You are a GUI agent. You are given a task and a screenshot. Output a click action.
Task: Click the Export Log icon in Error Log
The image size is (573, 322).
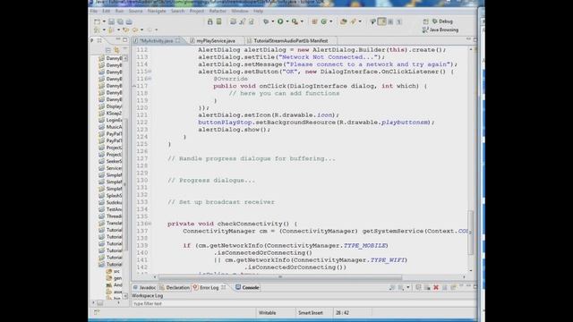click(x=392, y=288)
